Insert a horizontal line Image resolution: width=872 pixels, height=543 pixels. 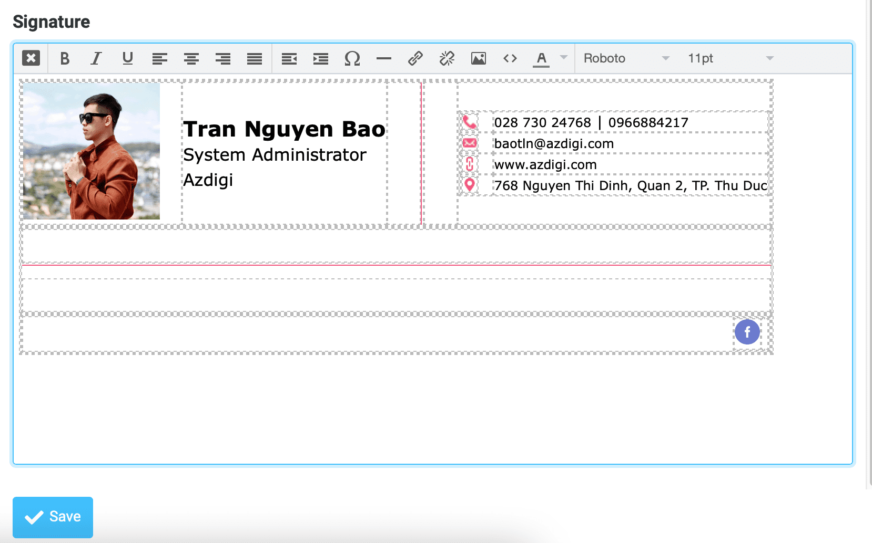384,58
